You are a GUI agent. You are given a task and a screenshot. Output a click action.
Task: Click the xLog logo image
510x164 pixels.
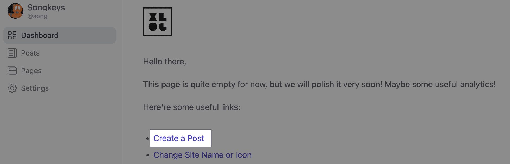158,22
